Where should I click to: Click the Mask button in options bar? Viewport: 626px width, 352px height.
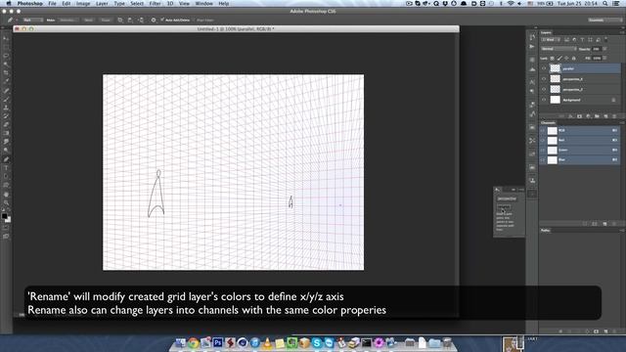(x=89, y=20)
